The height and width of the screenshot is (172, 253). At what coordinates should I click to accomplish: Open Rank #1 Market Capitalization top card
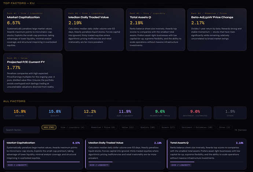click(33, 29)
